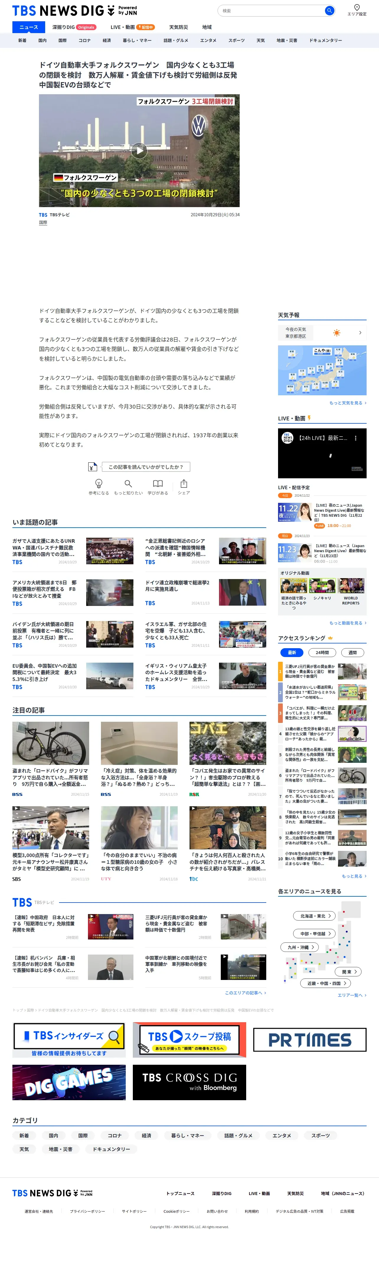This screenshot has height=1268, width=379.
Task: Open プライバシーポリシー in the footer
Action: click(x=87, y=1211)
